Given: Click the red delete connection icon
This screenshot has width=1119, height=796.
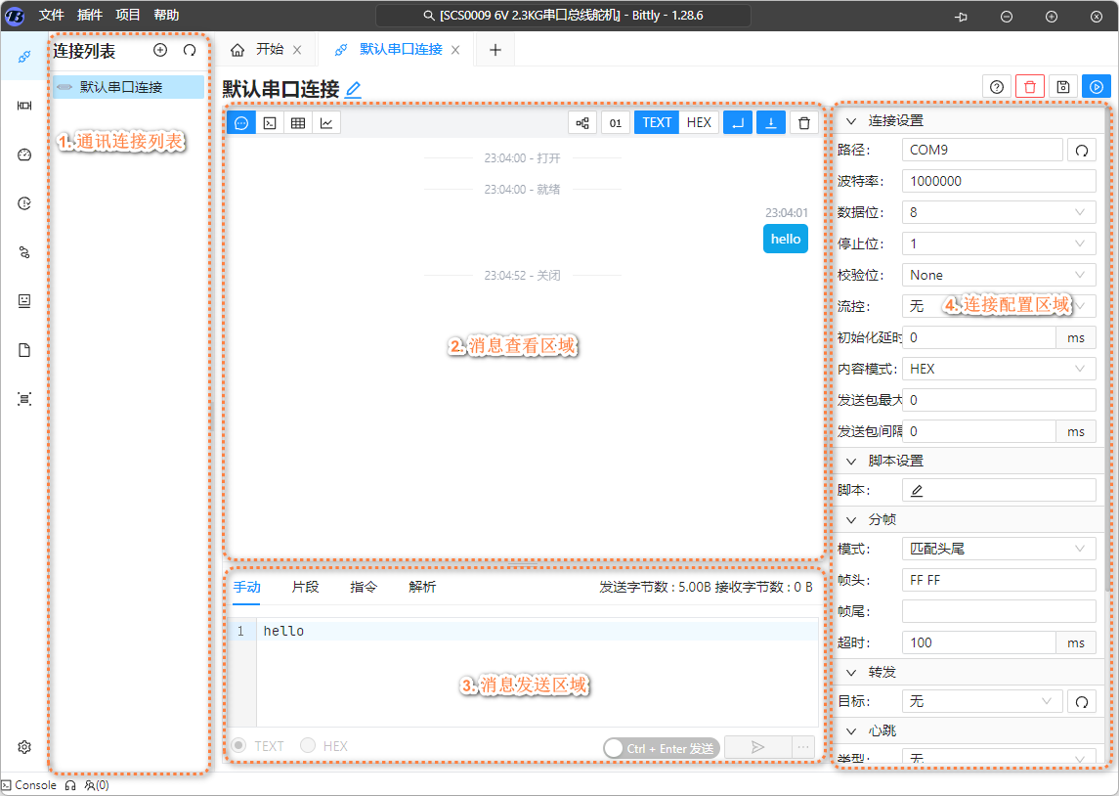Looking at the screenshot, I should pos(1029,87).
